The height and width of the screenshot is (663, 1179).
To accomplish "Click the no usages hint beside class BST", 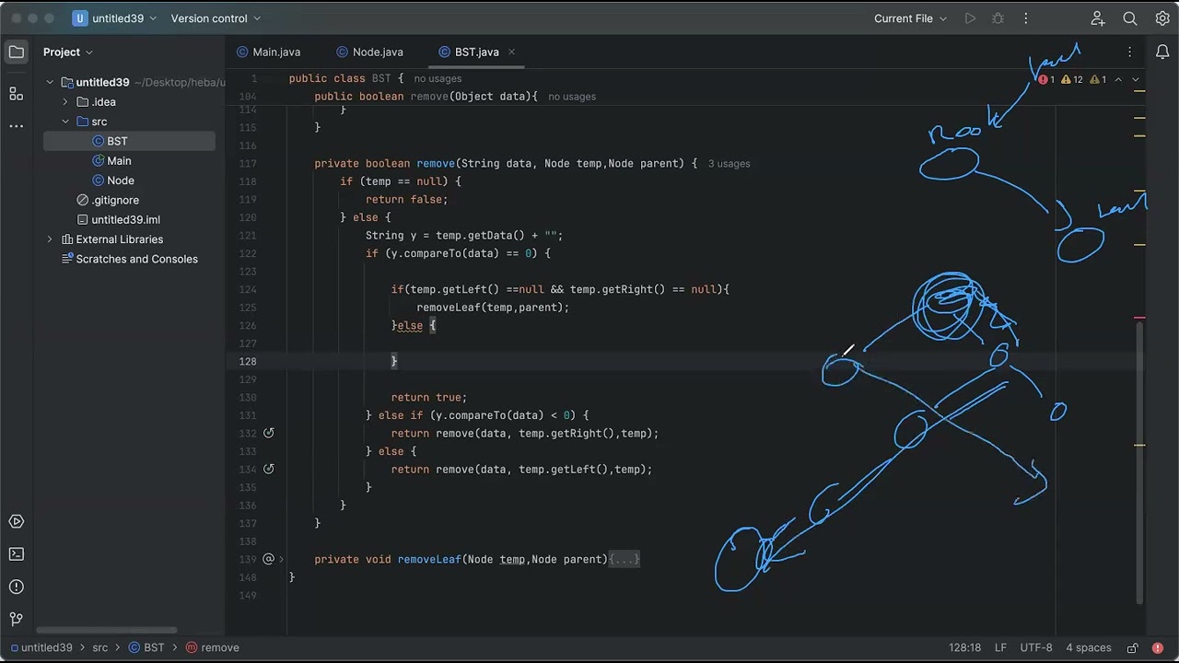I will click(x=438, y=78).
